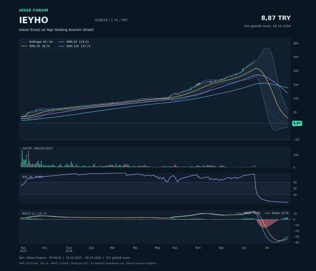Click the 'Haz' month label
The image size is (316, 271).
(x=174, y=248)
